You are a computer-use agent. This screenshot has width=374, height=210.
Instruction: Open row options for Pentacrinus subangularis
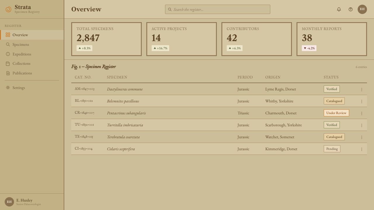pyautogui.click(x=362, y=113)
